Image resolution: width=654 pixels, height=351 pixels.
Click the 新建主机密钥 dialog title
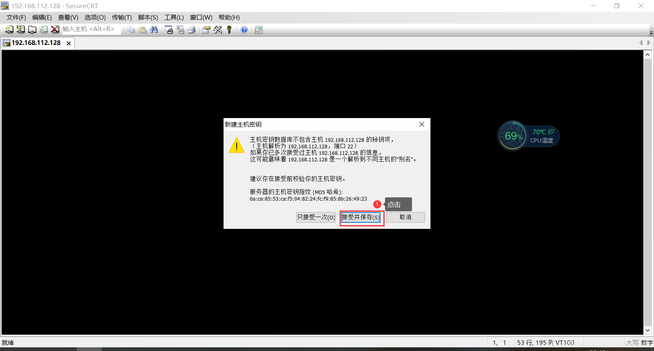(x=243, y=124)
